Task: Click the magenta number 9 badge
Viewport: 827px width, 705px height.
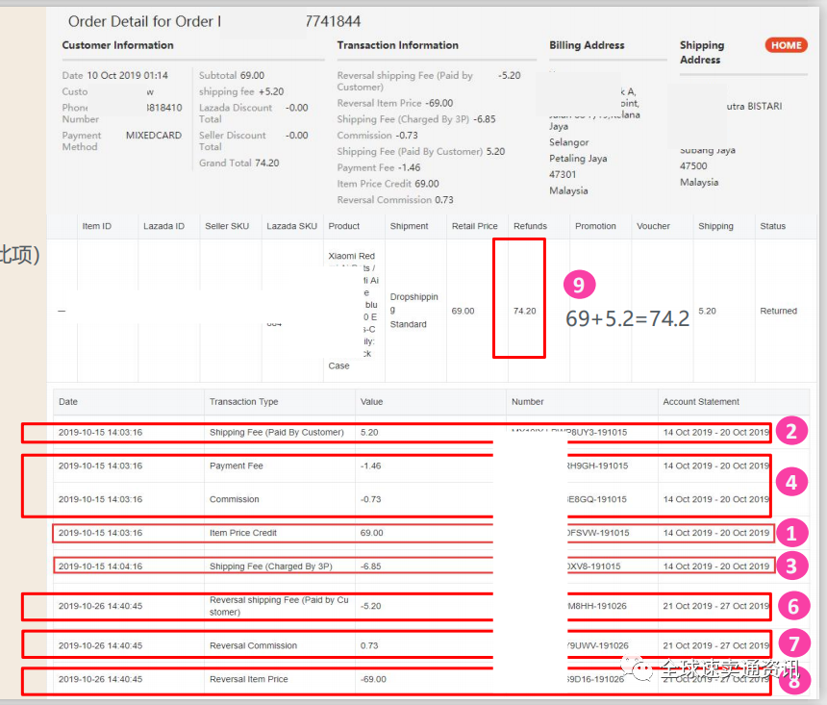Action: [580, 285]
